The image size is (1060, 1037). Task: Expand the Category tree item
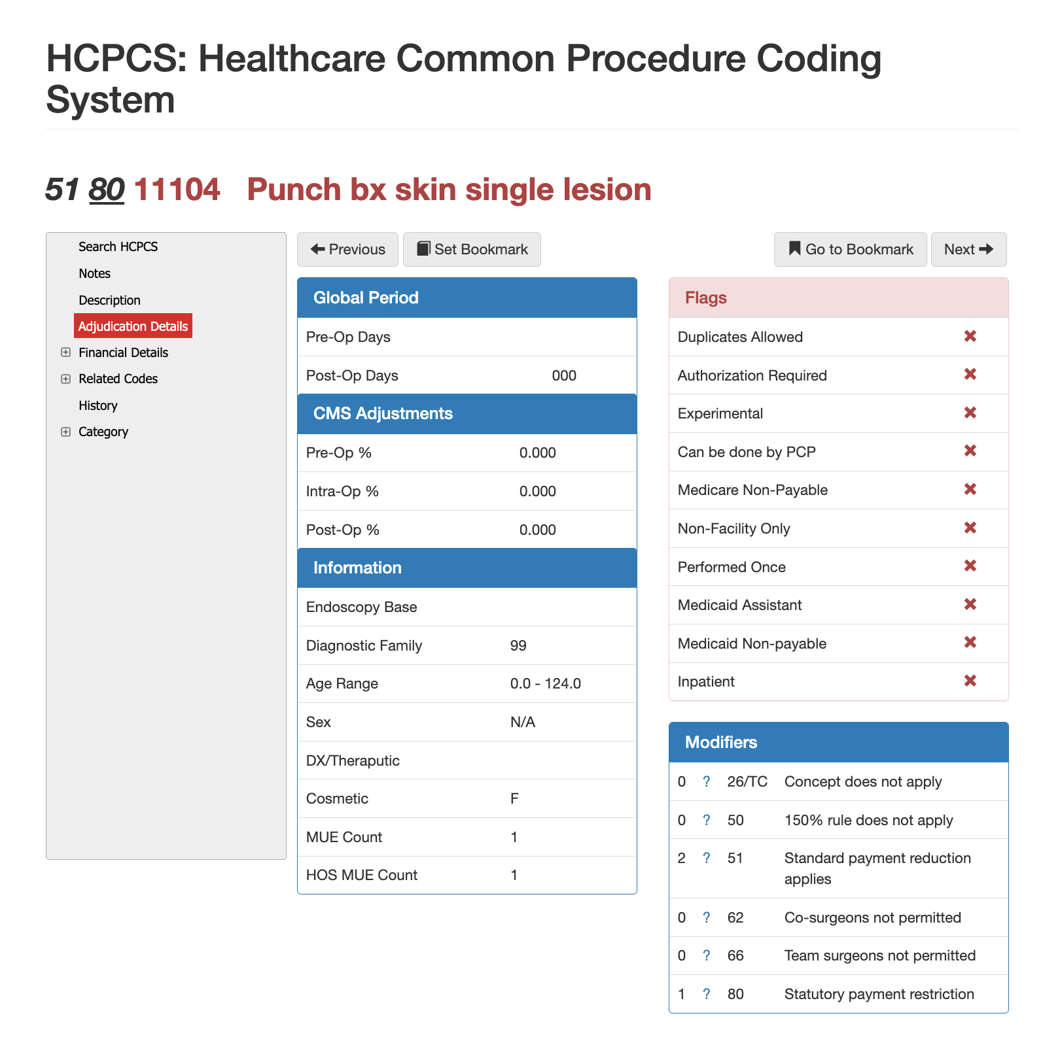tap(66, 432)
